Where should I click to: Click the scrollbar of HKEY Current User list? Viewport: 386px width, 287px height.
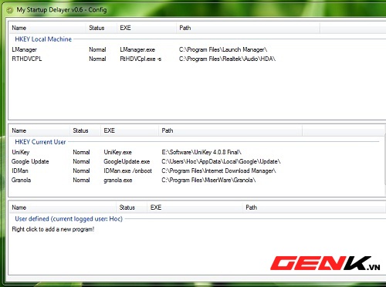tap(384, 160)
